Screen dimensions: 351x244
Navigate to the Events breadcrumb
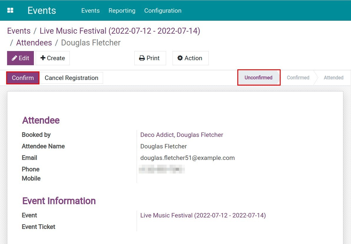(19, 31)
